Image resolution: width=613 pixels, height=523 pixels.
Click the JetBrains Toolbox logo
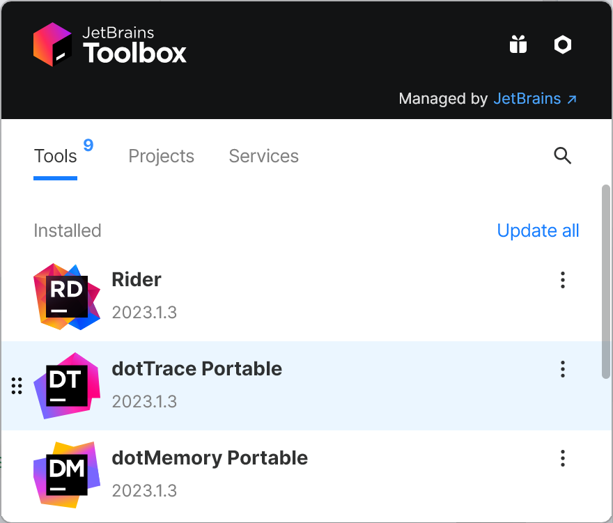click(109, 44)
